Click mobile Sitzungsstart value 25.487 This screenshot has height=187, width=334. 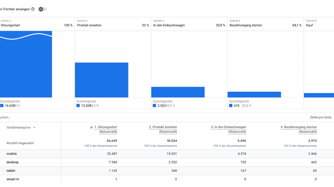(112, 154)
